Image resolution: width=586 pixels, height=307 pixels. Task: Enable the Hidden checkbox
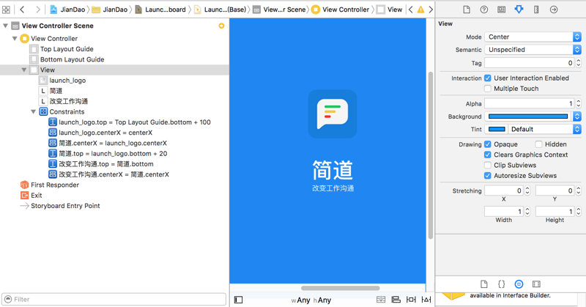pyautogui.click(x=538, y=144)
